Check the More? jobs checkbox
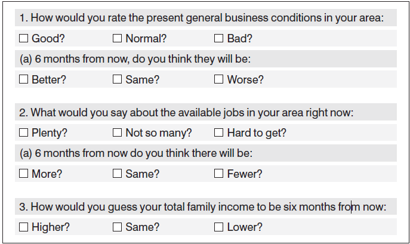The image size is (410, 244). 23,174
